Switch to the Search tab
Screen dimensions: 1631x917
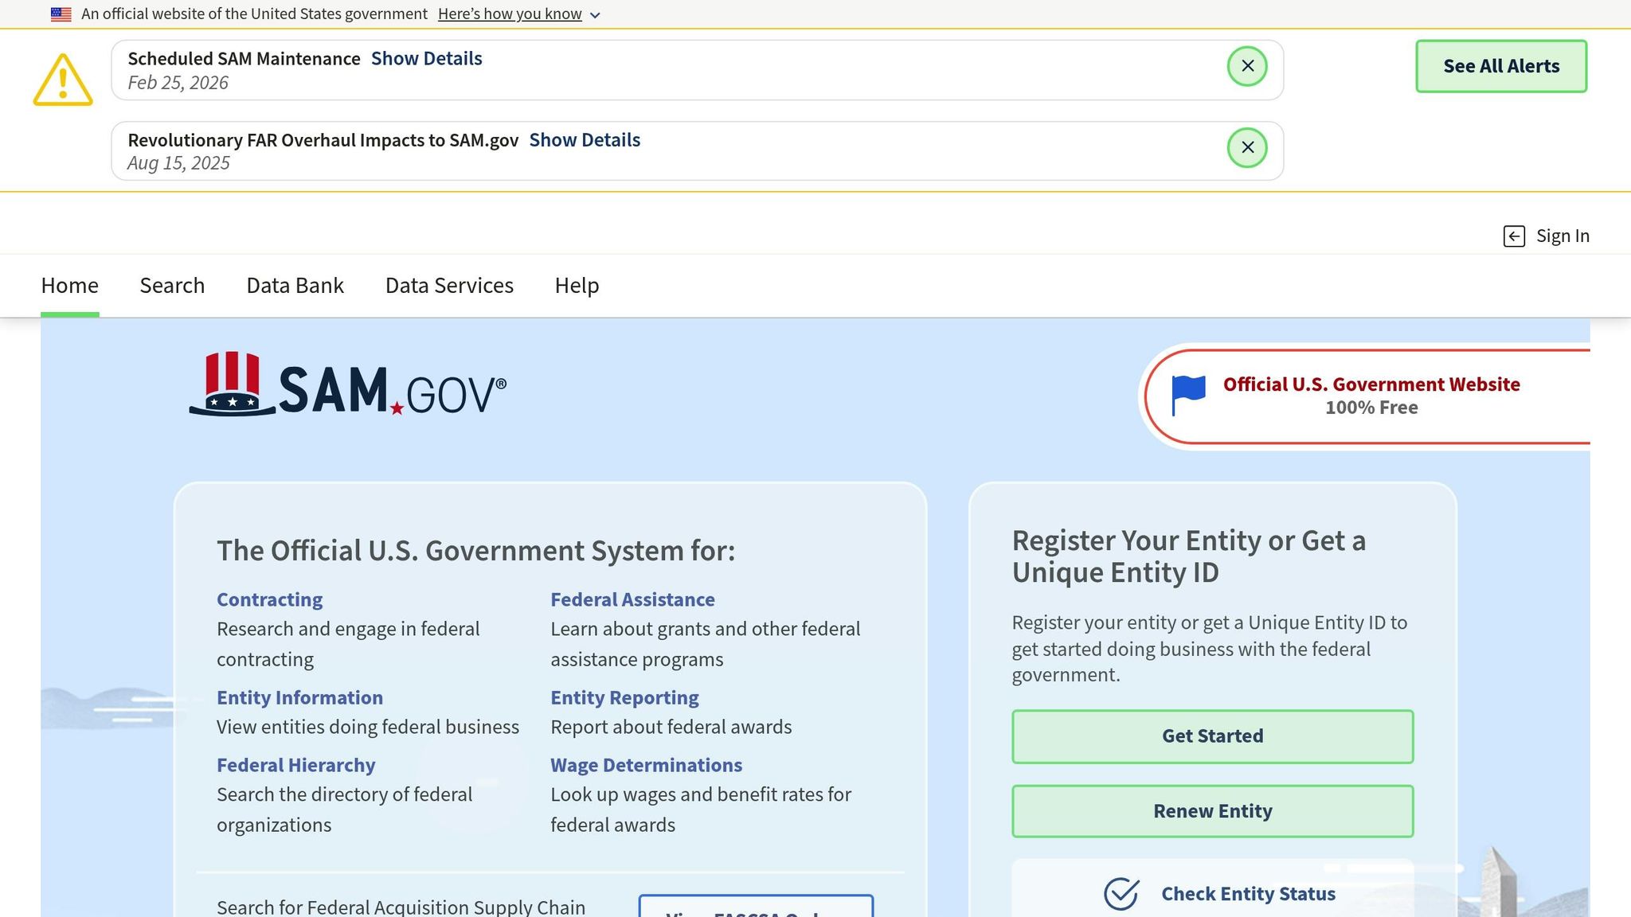tap(172, 285)
